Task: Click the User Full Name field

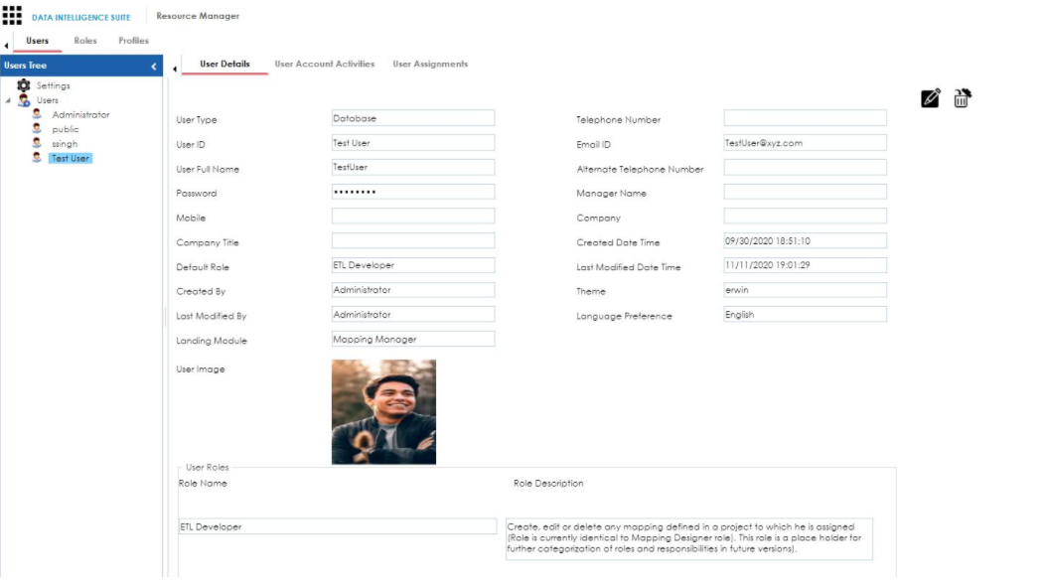Action: pyautogui.click(x=413, y=168)
